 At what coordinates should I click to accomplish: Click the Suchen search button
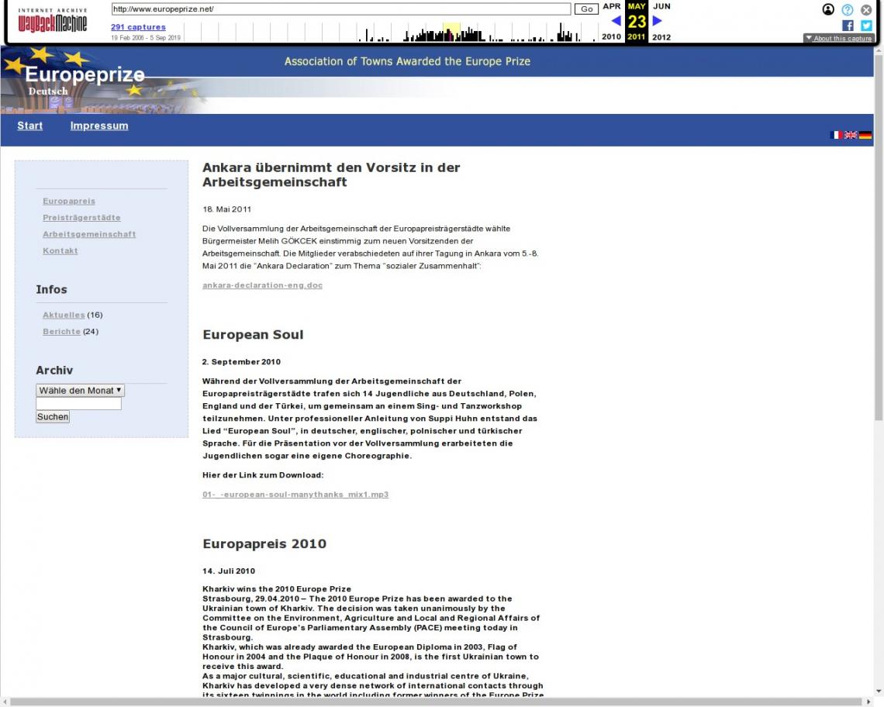pyautogui.click(x=53, y=416)
